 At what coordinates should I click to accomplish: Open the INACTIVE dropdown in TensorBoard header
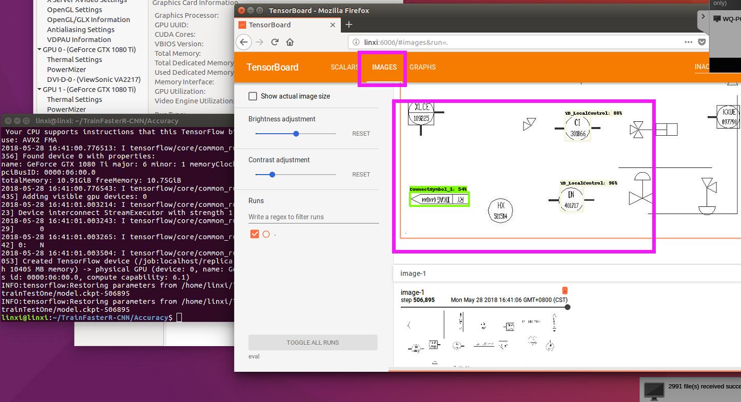(x=702, y=67)
